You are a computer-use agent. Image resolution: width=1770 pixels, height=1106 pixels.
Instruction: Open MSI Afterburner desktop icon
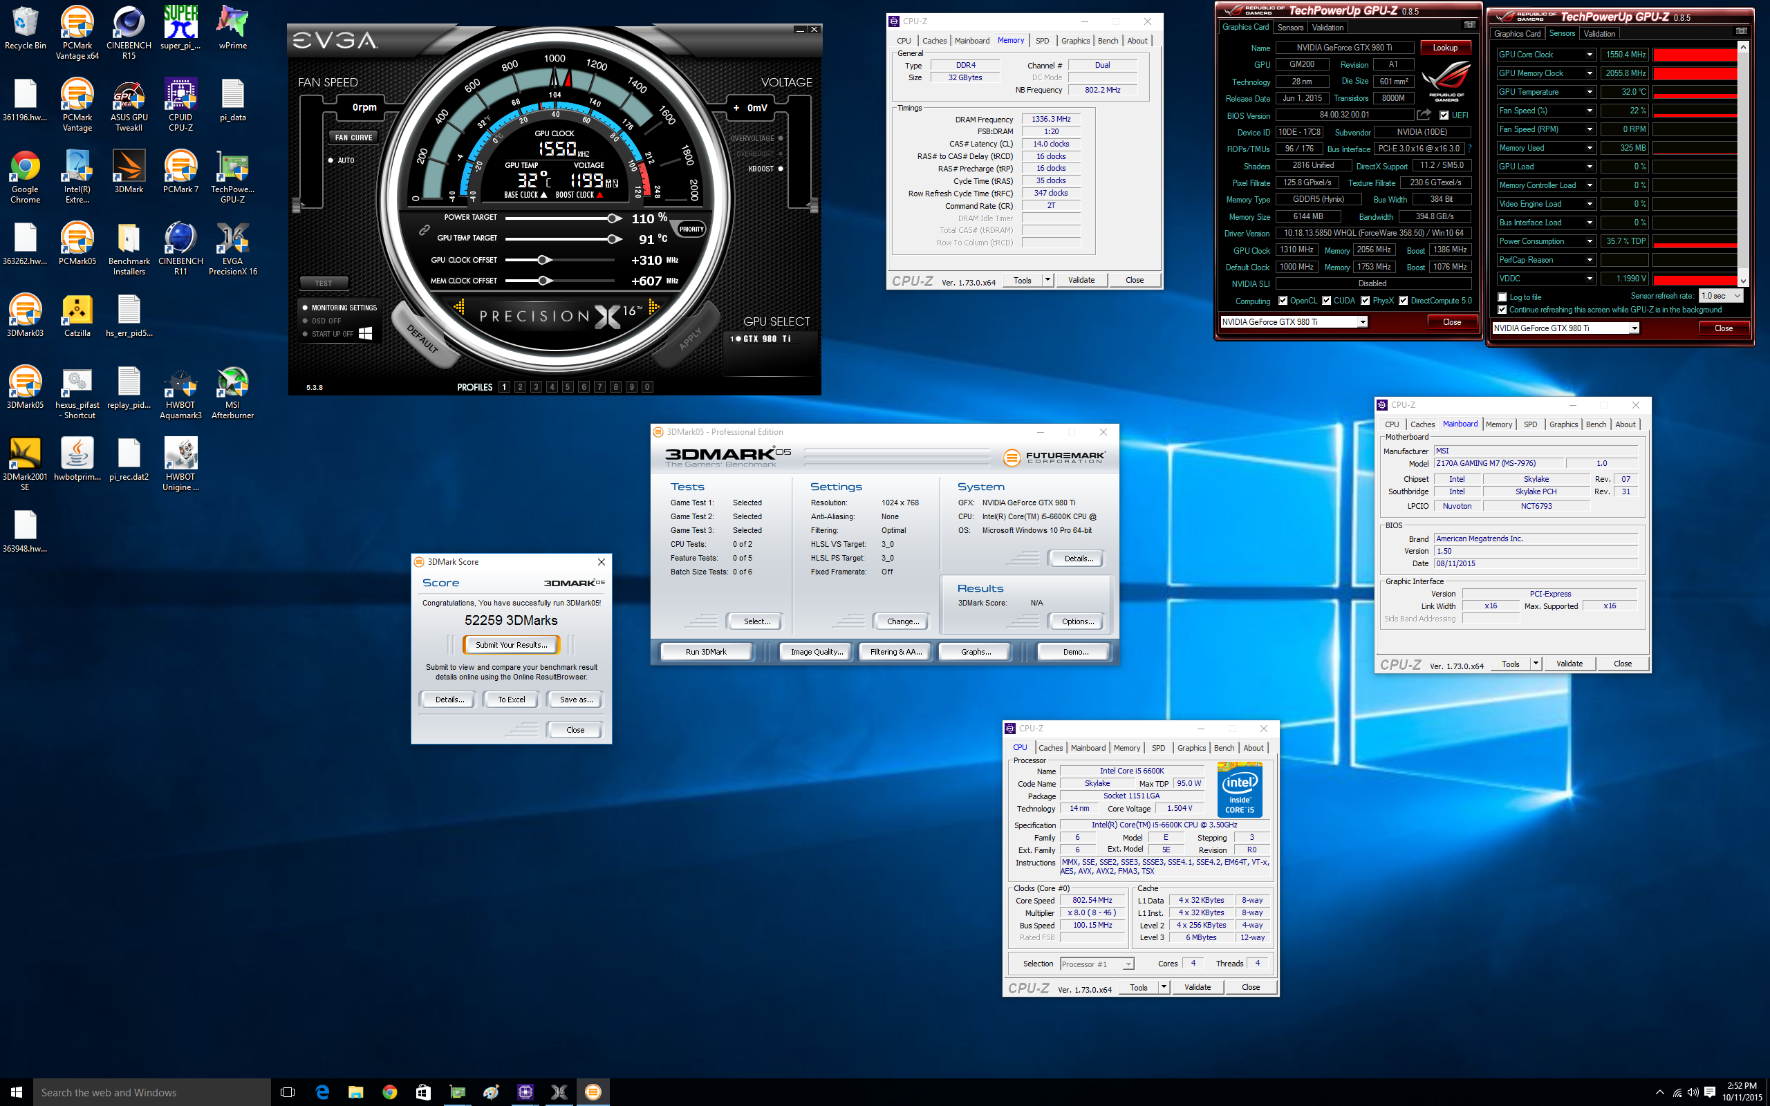(x=232, y=393)
